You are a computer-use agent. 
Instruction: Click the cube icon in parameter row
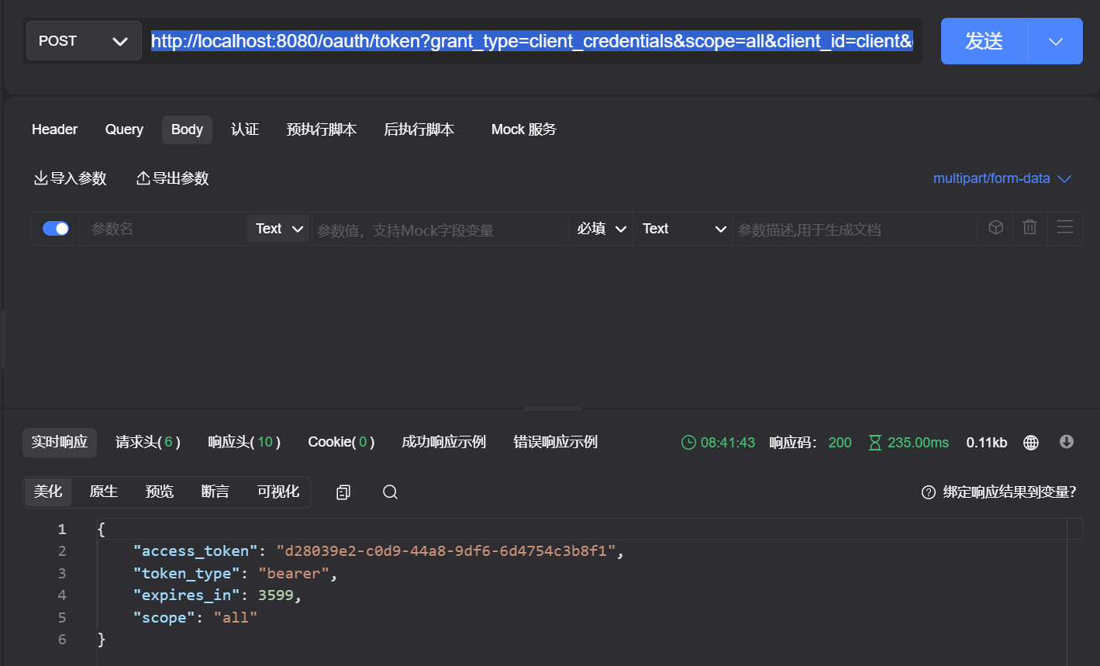click(996, 227)
